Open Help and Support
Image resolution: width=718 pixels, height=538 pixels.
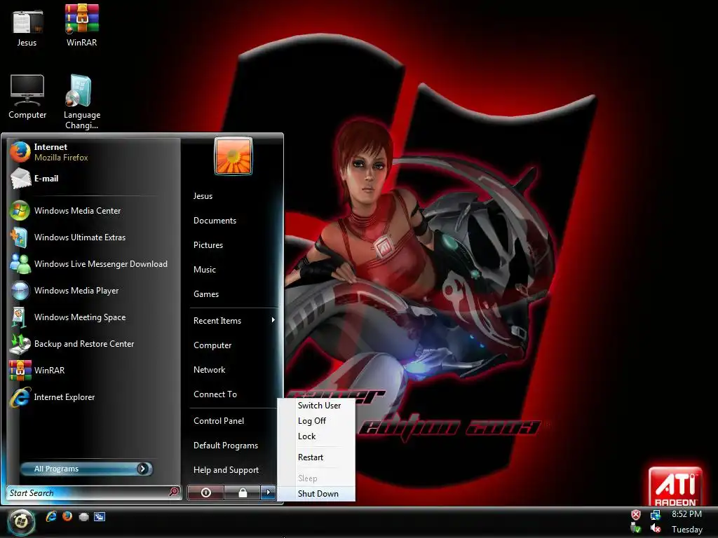226,470
